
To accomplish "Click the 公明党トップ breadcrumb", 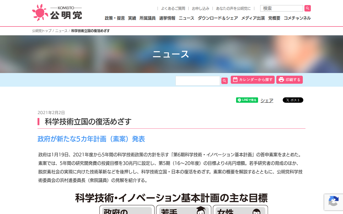I will tap(42, 31).
